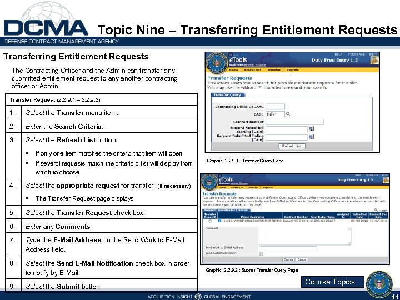
Task: Click the Submit button
Action: tap(288, 259)
